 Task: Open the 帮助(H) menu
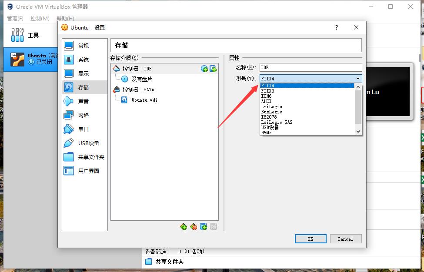point(65,18)
